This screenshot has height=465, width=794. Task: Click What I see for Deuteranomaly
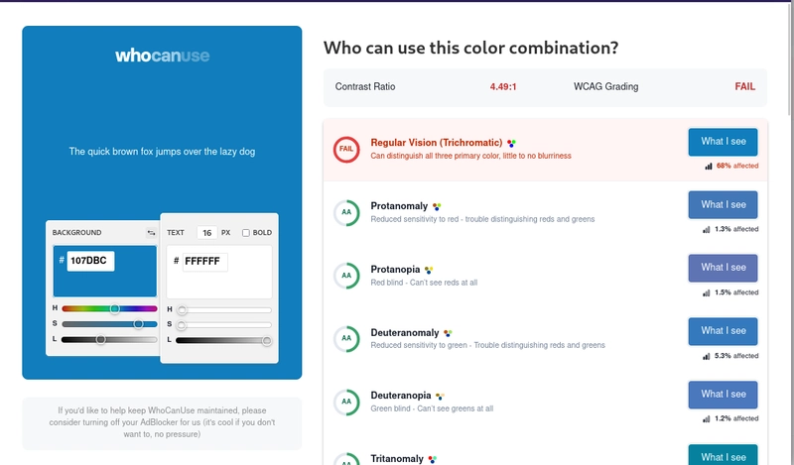click(x=724, y=331)
